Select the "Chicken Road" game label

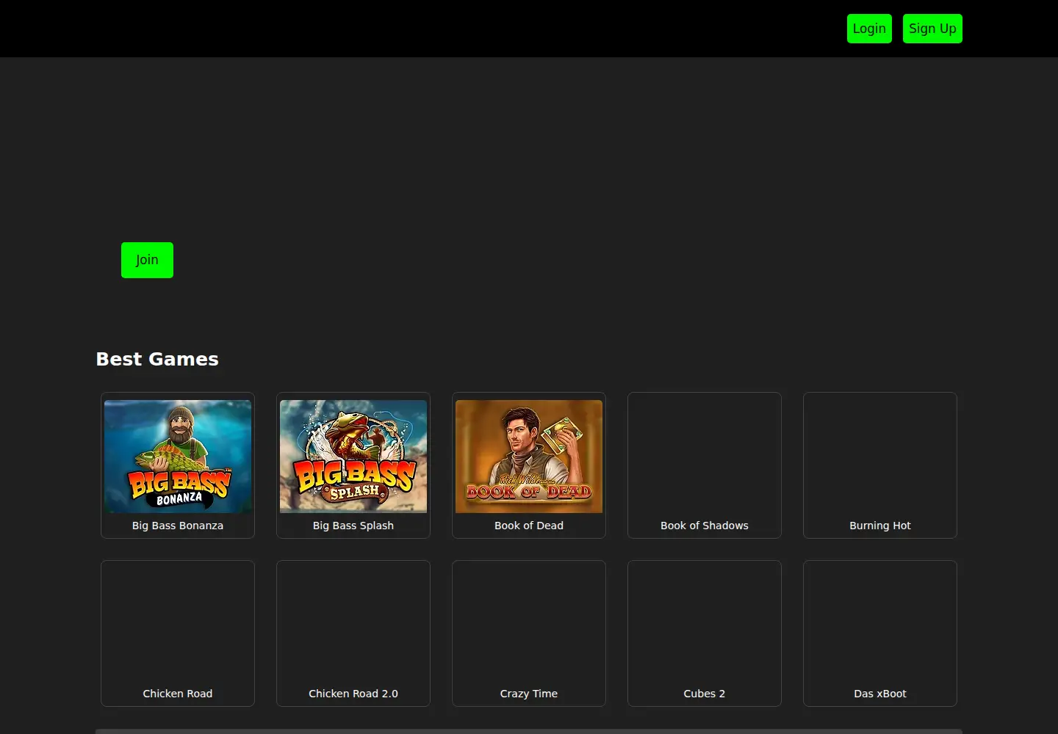(x=178, y=694)
